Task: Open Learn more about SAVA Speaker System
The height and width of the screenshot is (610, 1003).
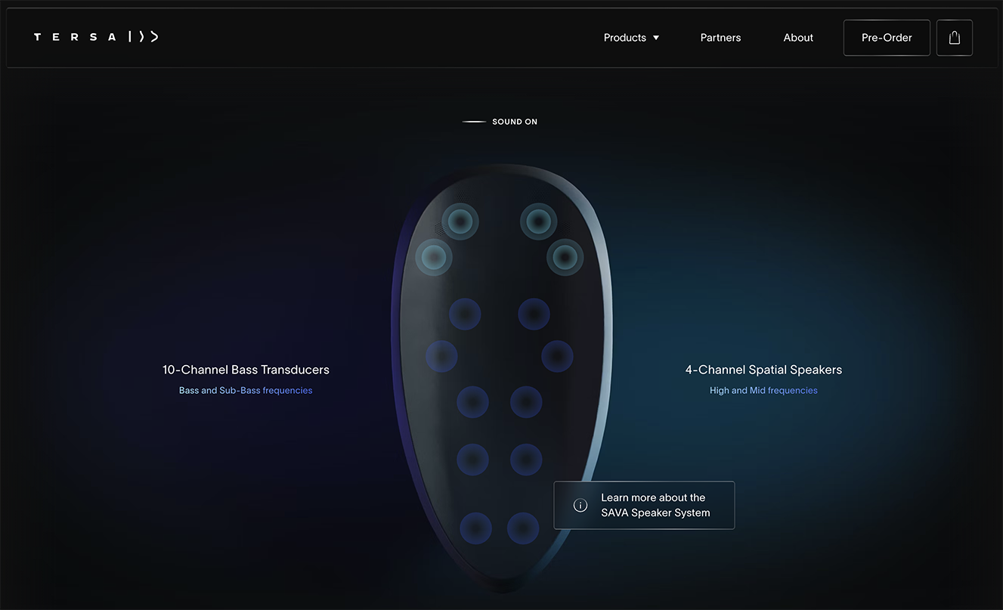Action: click(644, 505)
